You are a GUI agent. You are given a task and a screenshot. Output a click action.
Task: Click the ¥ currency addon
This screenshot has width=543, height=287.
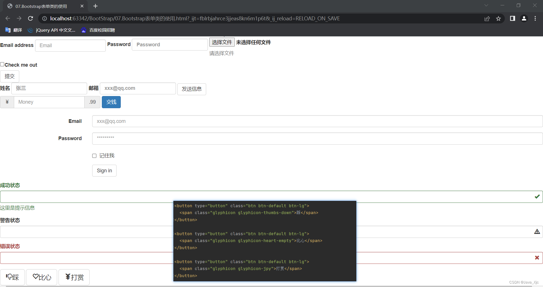[x=7, y=102]
